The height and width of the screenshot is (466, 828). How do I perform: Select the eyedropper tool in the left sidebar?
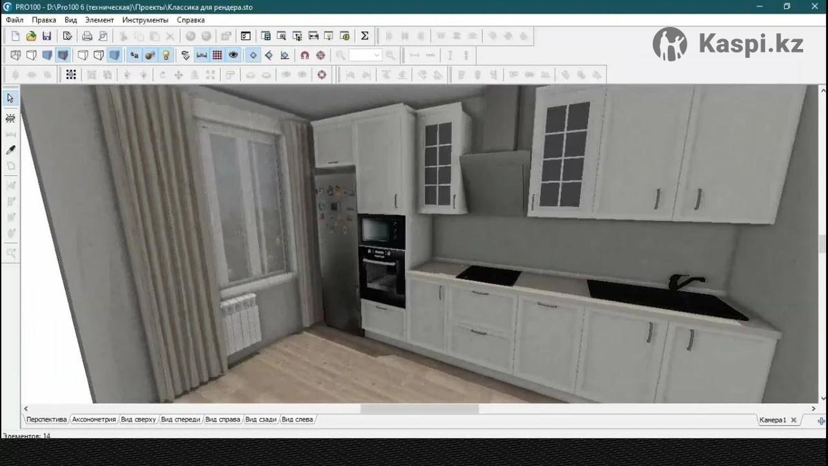(10, 150)
